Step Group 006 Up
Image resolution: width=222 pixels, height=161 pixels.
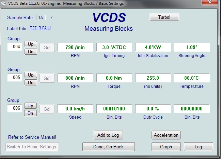(x=30, y=106)
